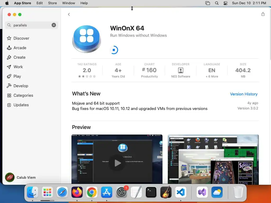Click the search field containing parallels
The width and height of the screenshot is (271, 203).
(31, 25)
